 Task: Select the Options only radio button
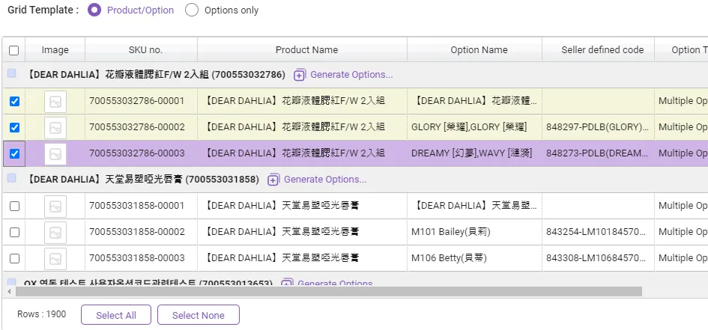192,10
